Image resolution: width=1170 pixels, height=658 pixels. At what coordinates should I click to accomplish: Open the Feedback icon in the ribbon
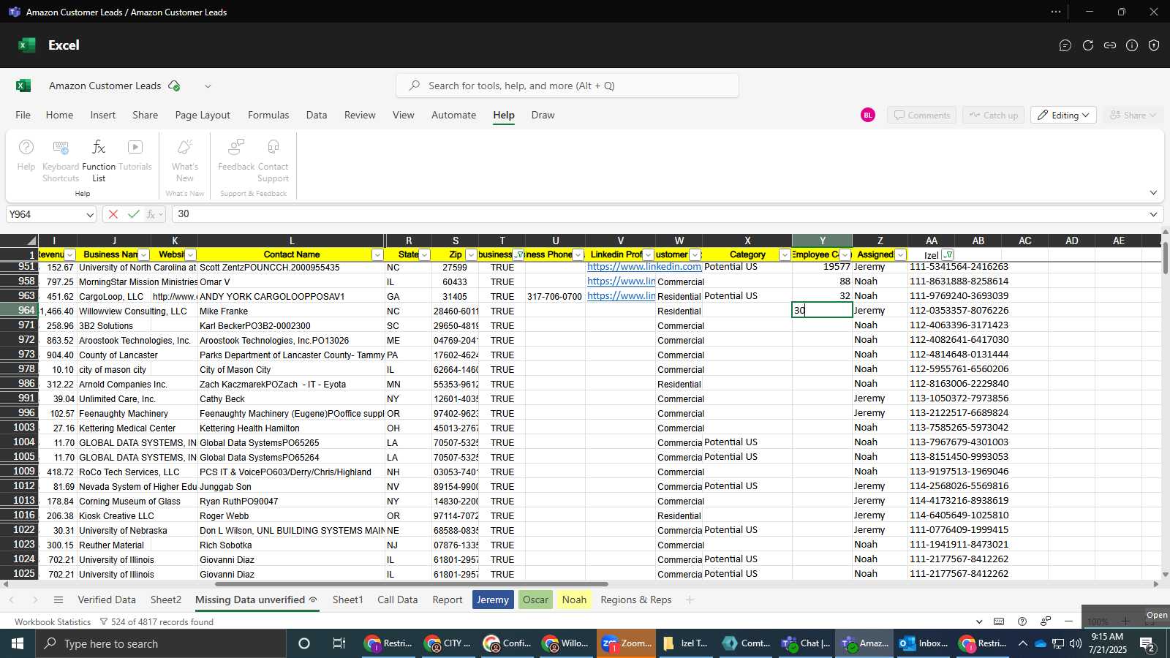[x=236, y=148]
